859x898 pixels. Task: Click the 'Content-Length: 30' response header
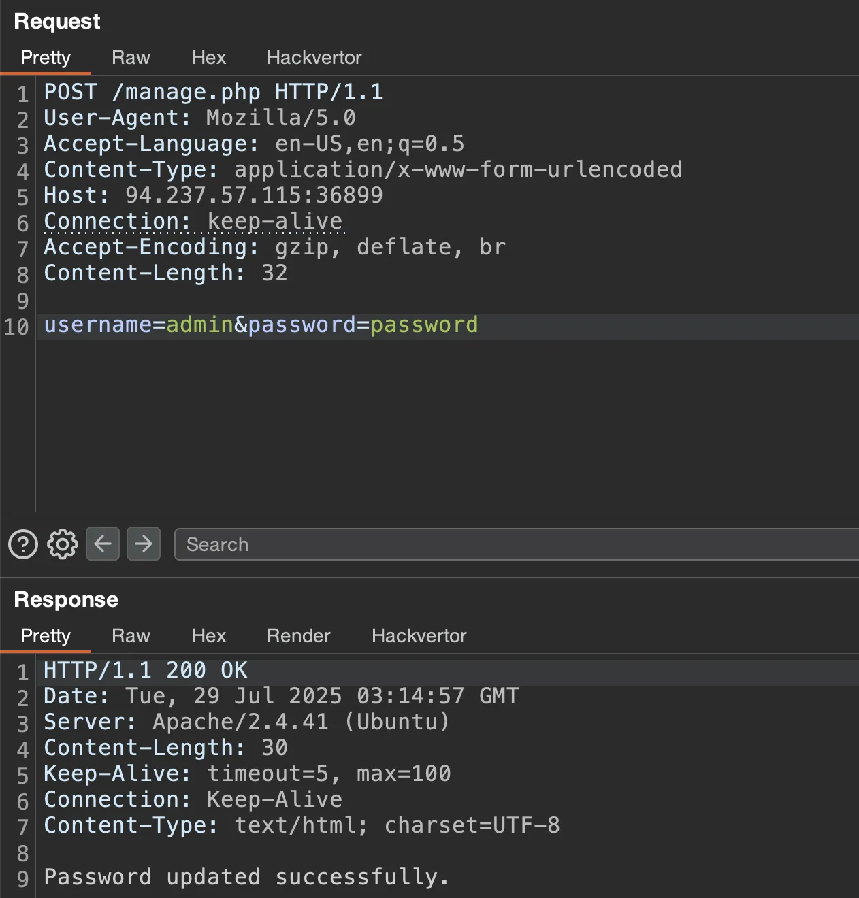[166, 748]
